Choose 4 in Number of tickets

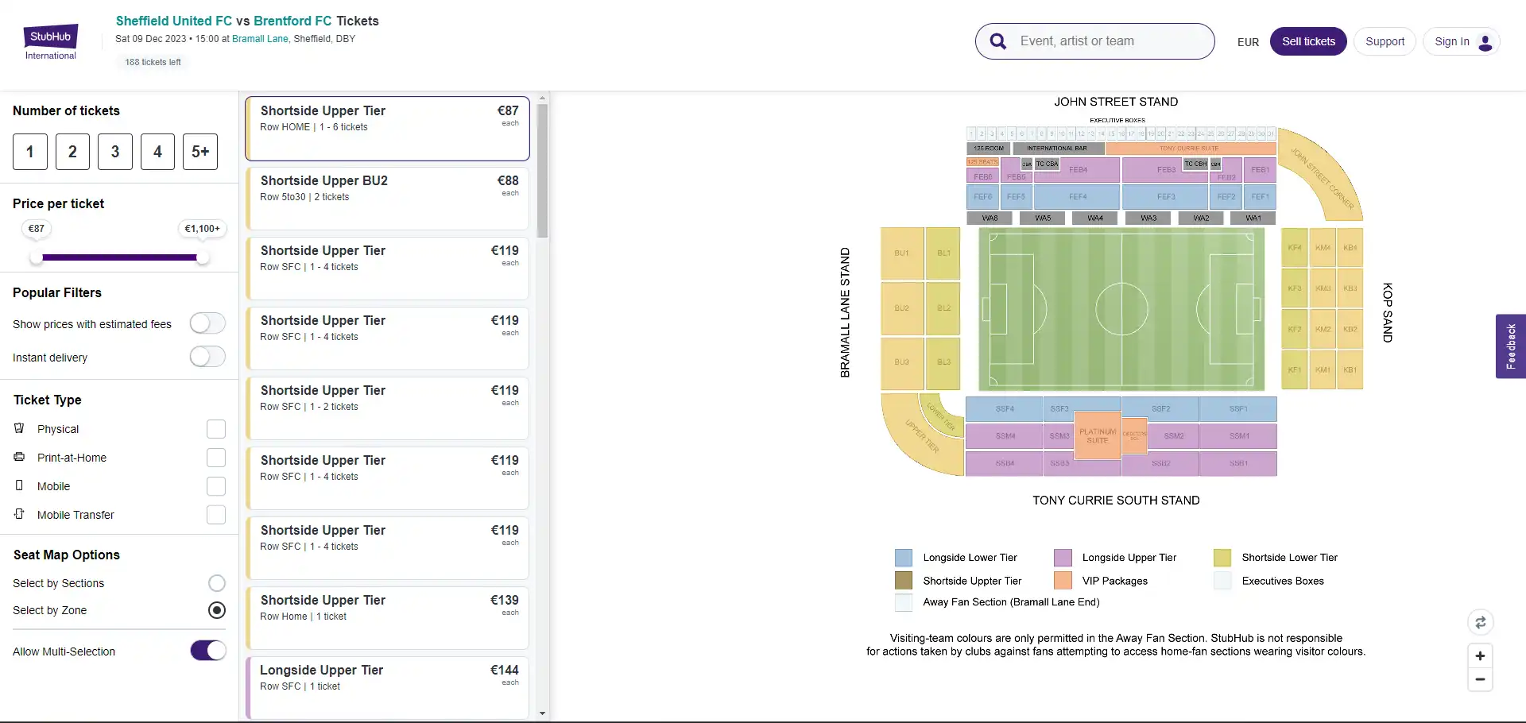(157, 151)
